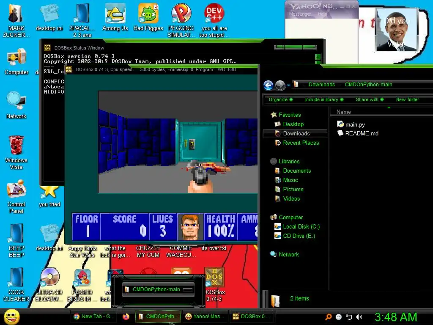Click the search magnifier tray icon
This screenshot has height=325, width=433.
[328, 317]
